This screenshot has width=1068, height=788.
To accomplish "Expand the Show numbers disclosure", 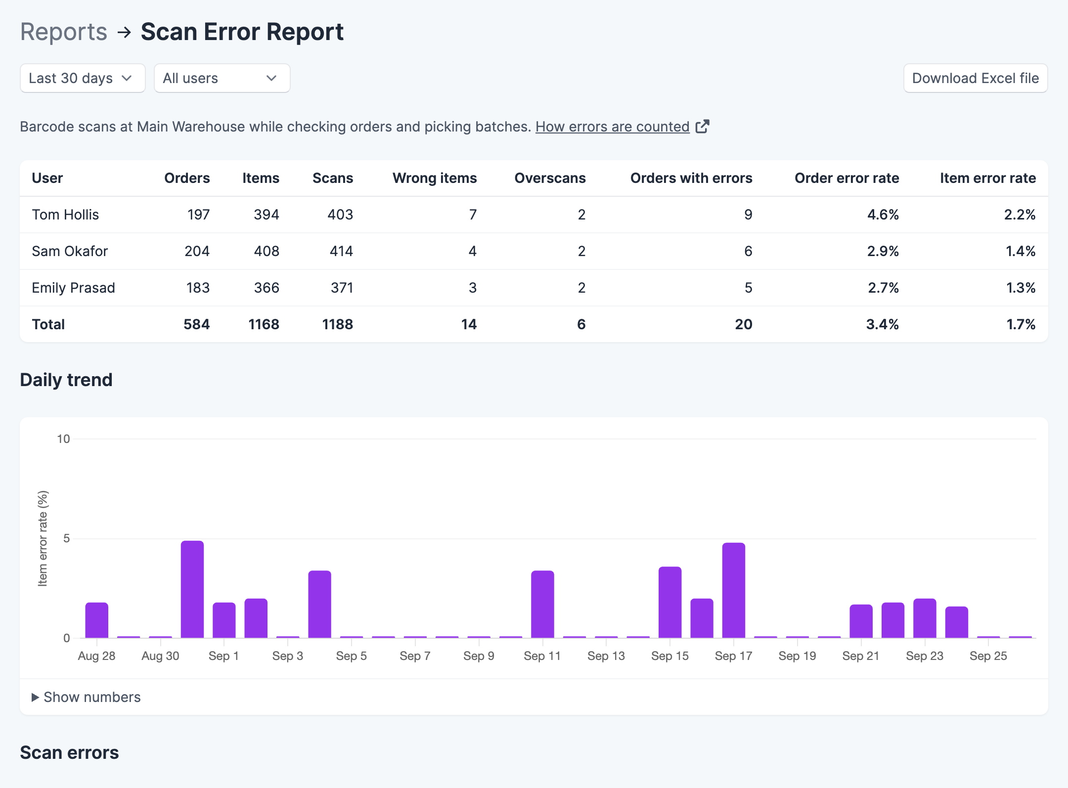I will 86,697.
